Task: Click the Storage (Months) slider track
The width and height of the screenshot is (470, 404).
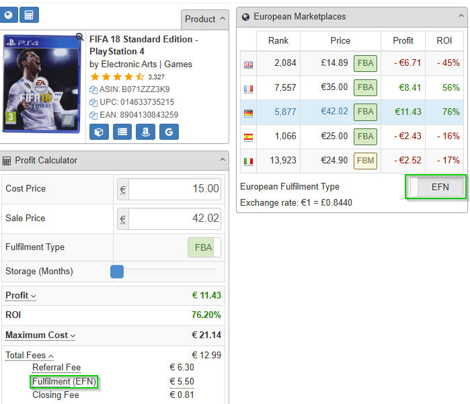Action: [x=169, y=272]
